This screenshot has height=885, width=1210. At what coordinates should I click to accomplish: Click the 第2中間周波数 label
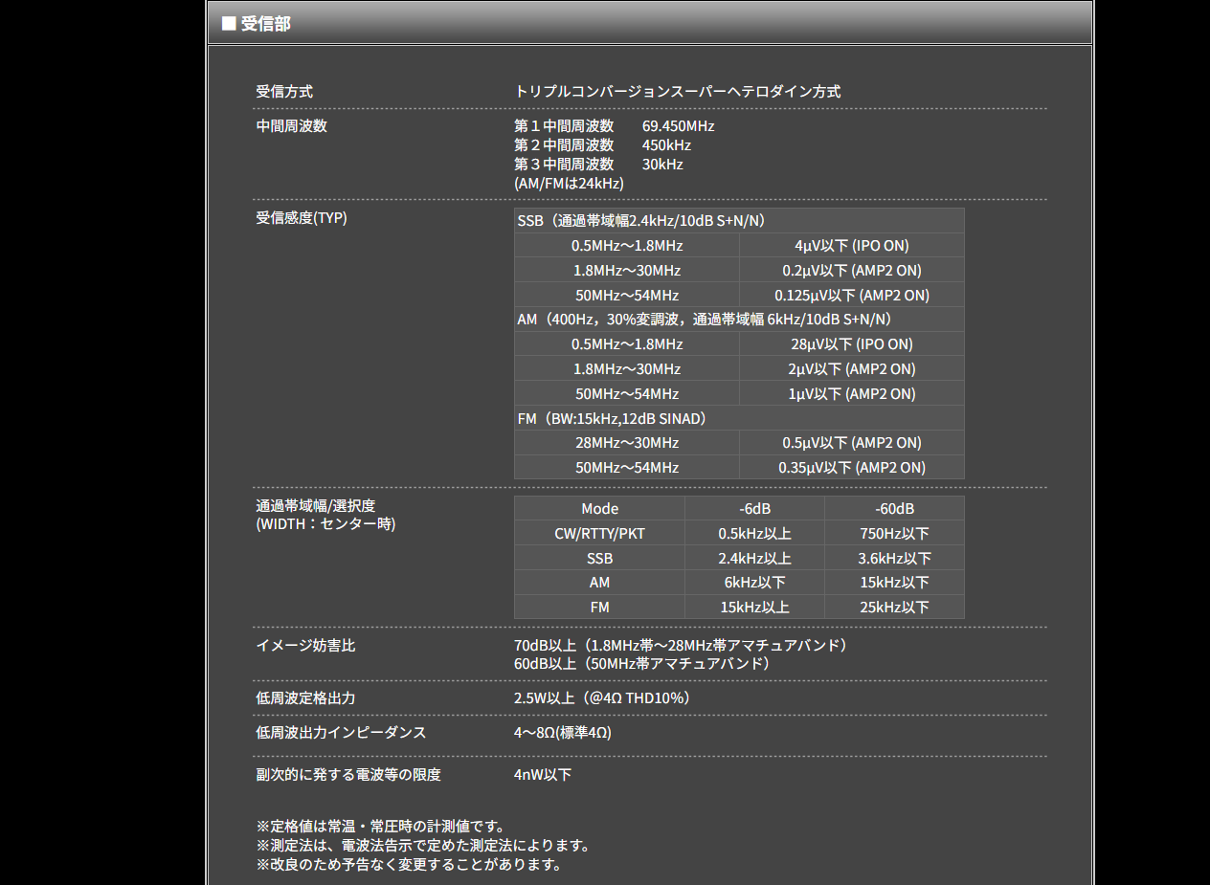point(564,145)
